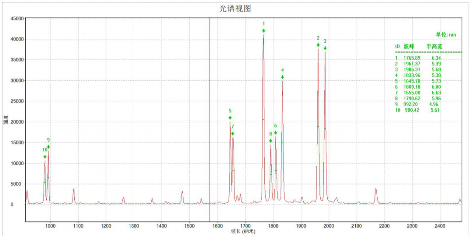Select peak value 1765.89 in table
The image size is (472, 239).
[x=412, y=58]
